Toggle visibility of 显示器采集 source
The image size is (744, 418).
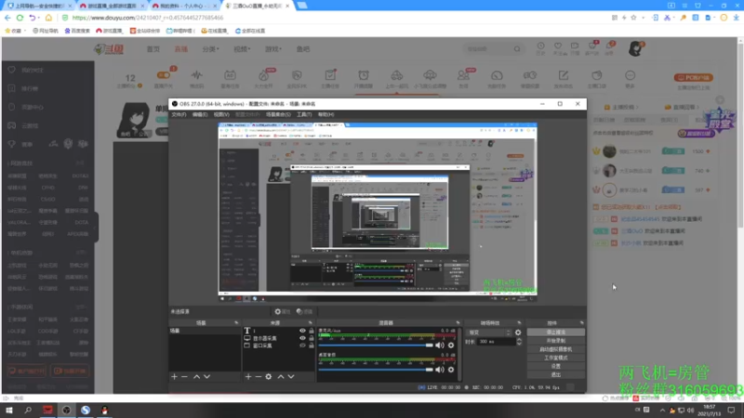pyautogui.click(x=302, y=338)
